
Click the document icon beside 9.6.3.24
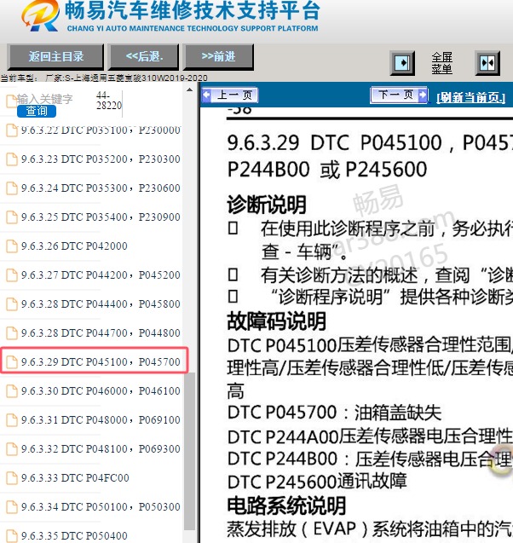click(x=12, y=188)
